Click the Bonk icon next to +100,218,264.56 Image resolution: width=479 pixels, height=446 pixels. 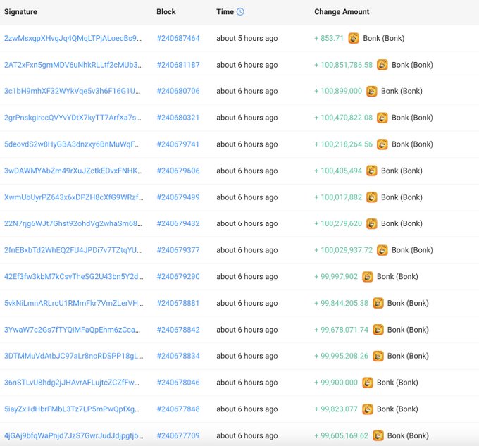382,144
